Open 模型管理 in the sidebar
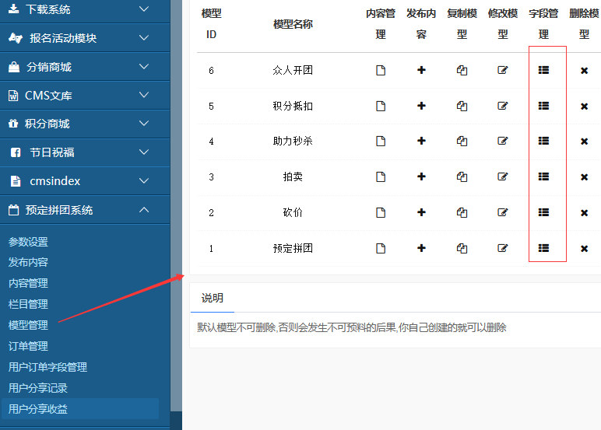The width and height of the screenshot is (601, 430). point(28,325)
